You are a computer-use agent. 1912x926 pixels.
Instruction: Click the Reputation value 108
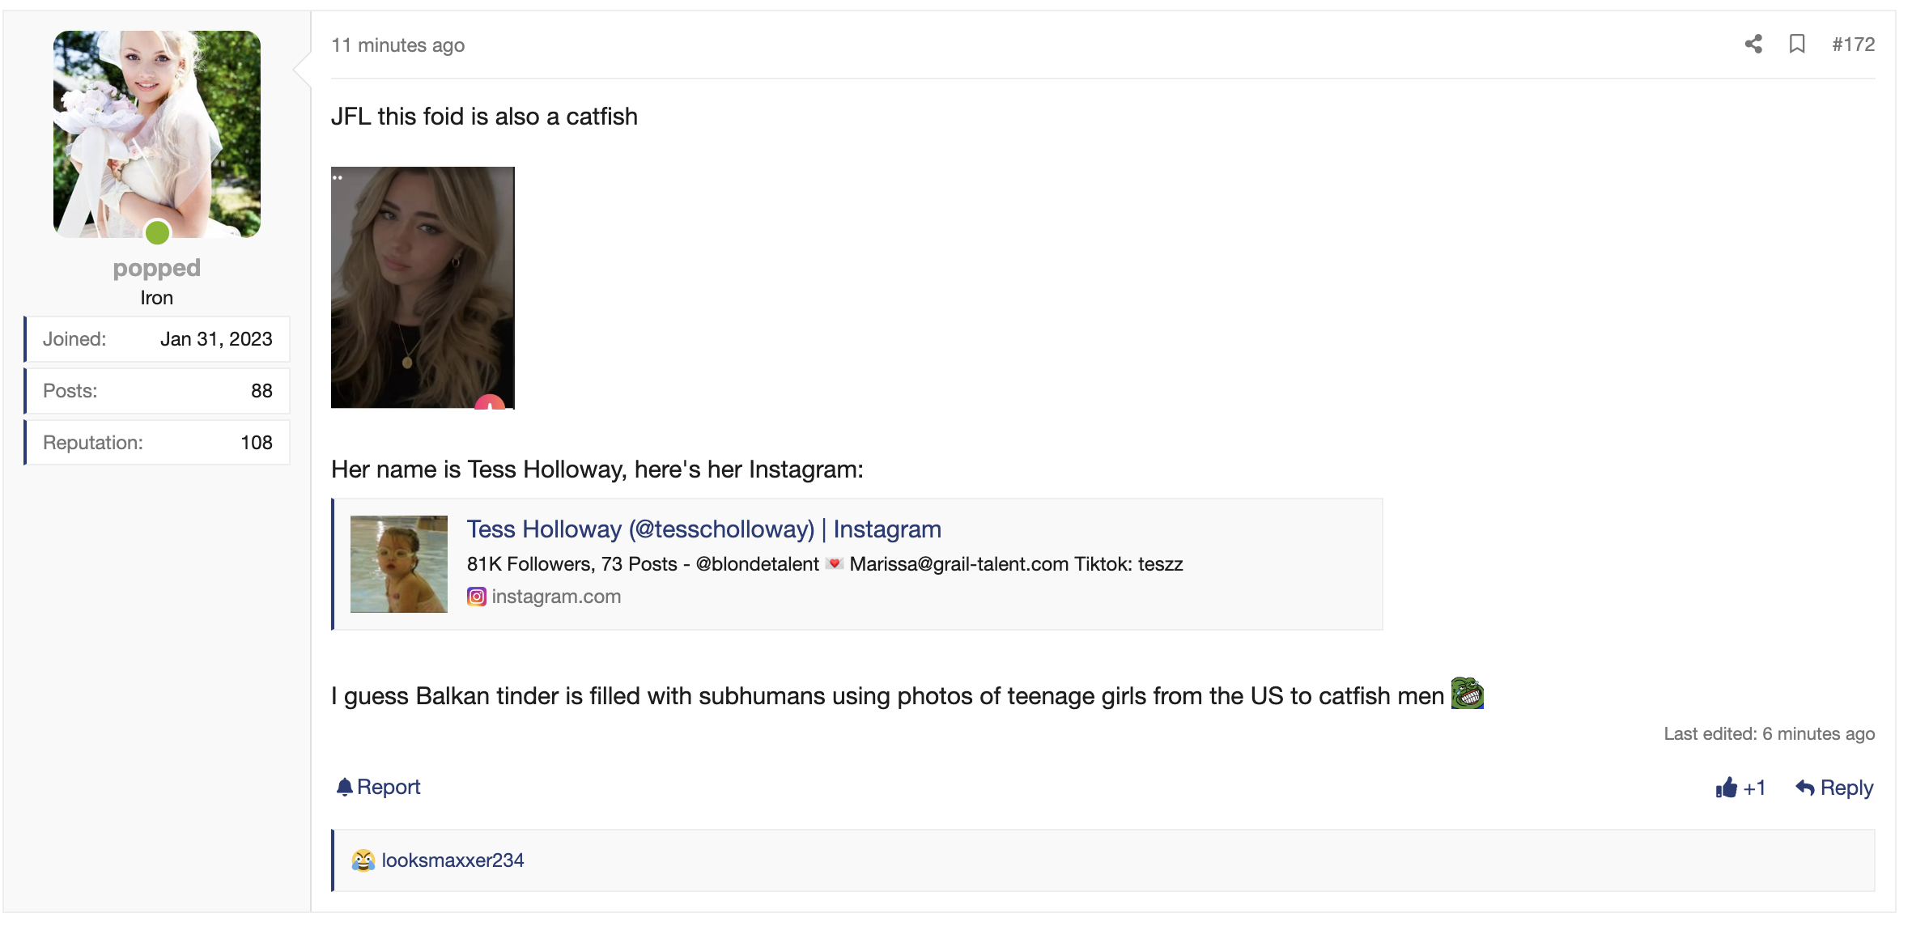coord(257,443)
